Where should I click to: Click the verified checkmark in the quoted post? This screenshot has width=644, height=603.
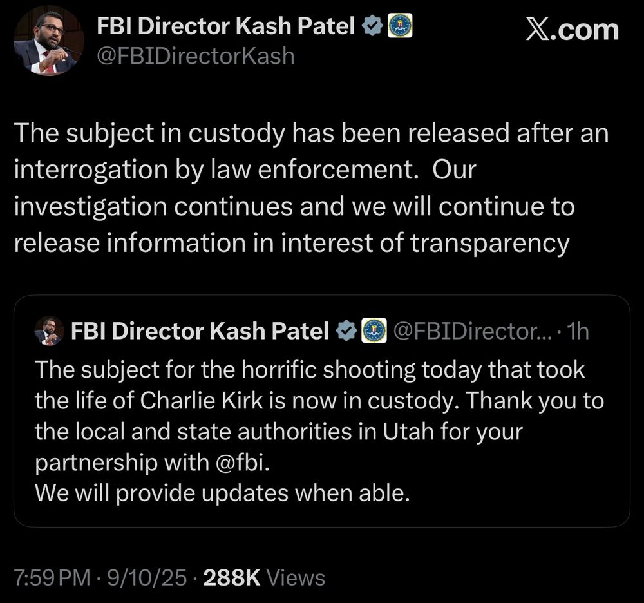click(346, 331)
